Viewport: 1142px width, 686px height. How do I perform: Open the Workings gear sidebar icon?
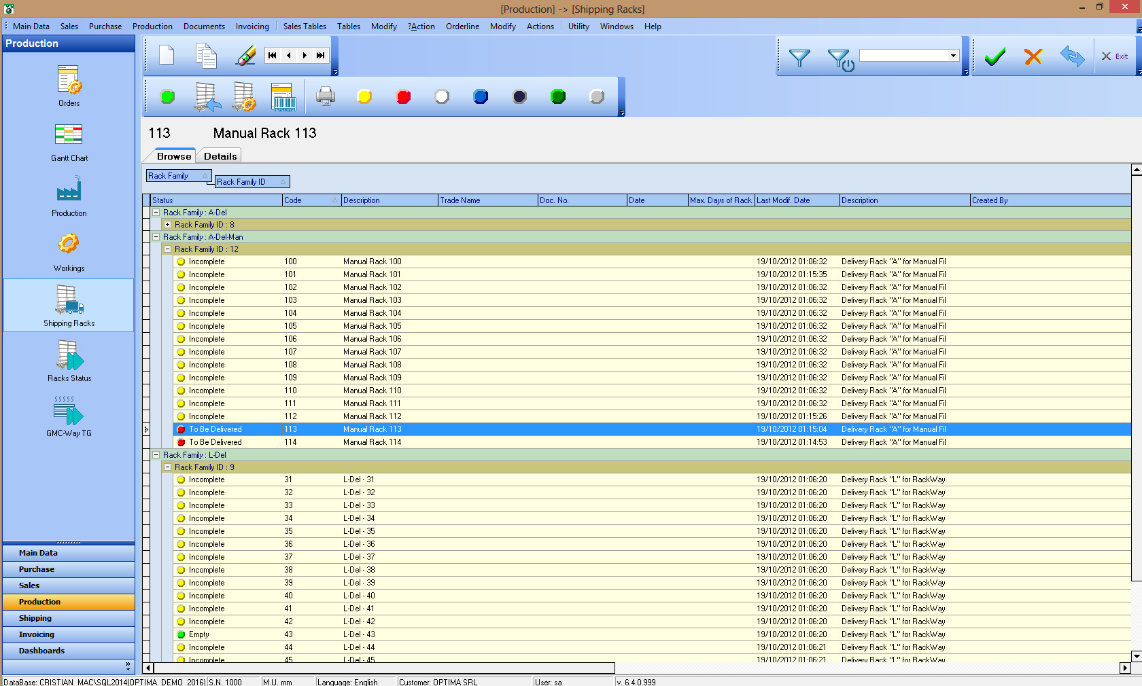(69, 252)
